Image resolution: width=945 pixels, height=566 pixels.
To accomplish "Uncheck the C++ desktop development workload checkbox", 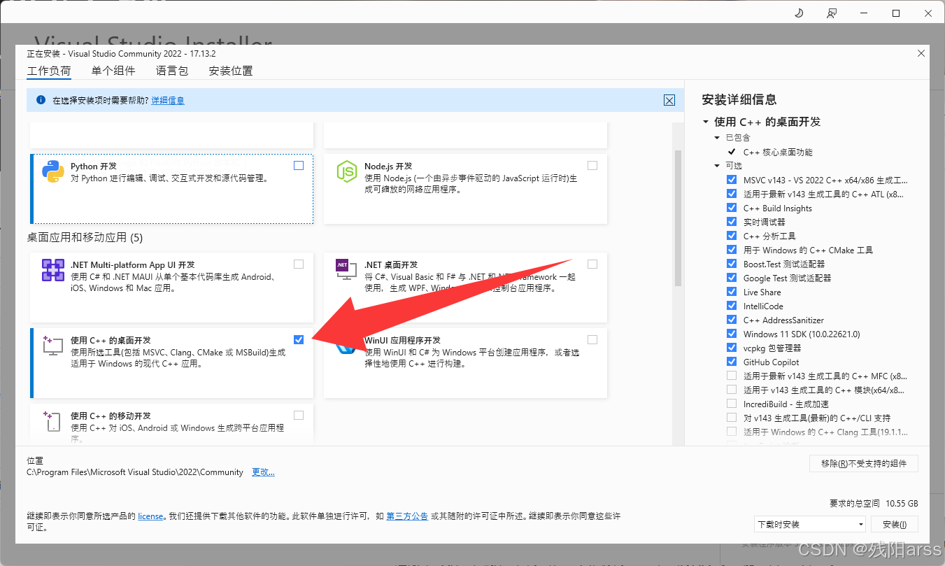I will tap(299, 339).
